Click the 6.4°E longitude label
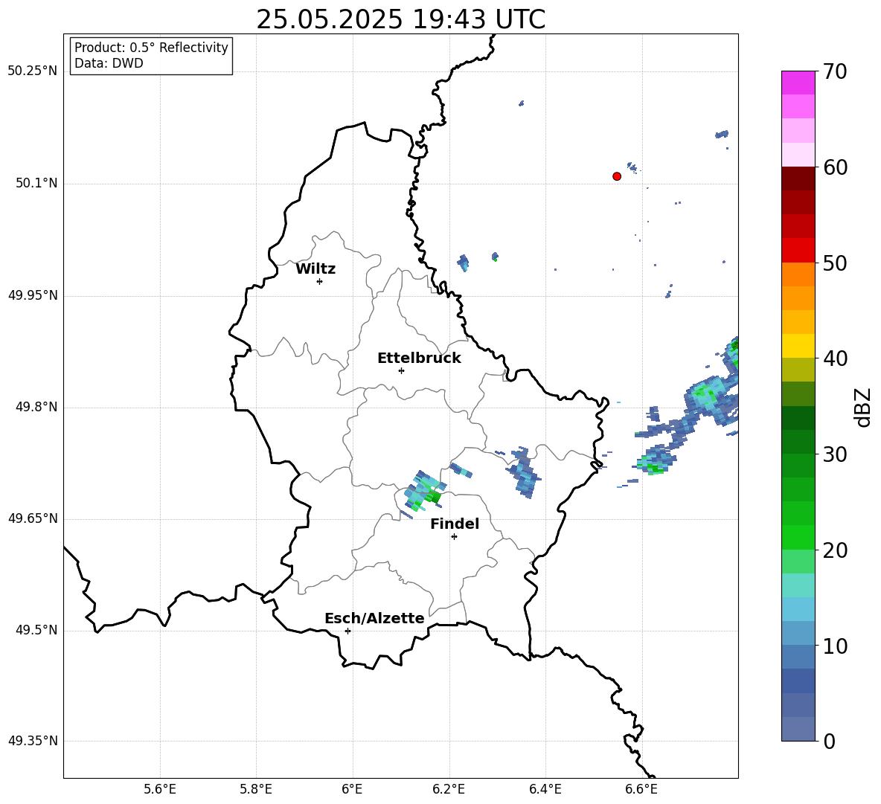881x804 pixels. coord(545,789)
